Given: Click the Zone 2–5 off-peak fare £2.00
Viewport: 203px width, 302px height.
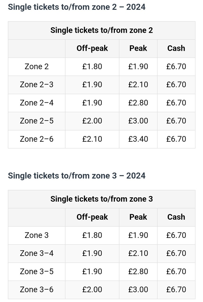Looking at the screenshot, I should [x=92, y=121].
